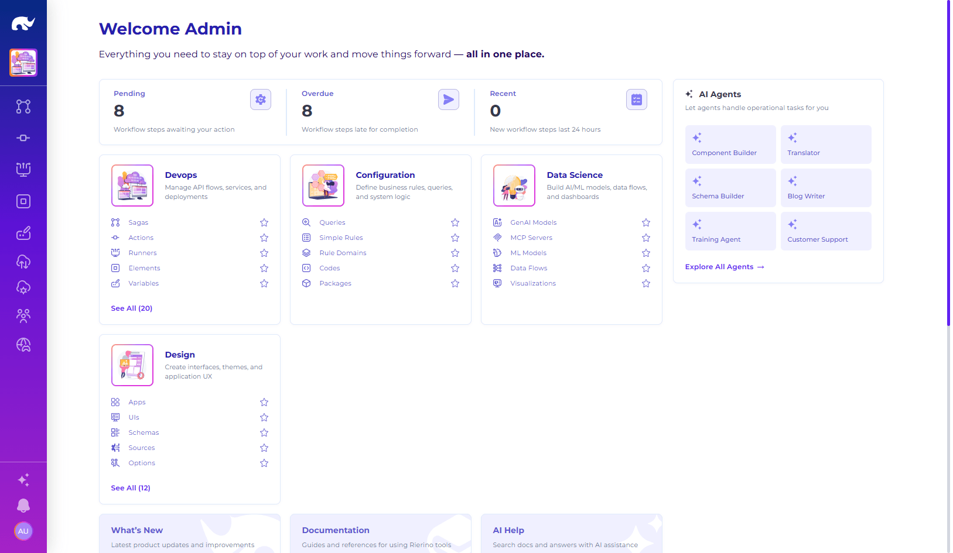953x553 pixels.
Task: Star the Queries entry
Action: 455,222
